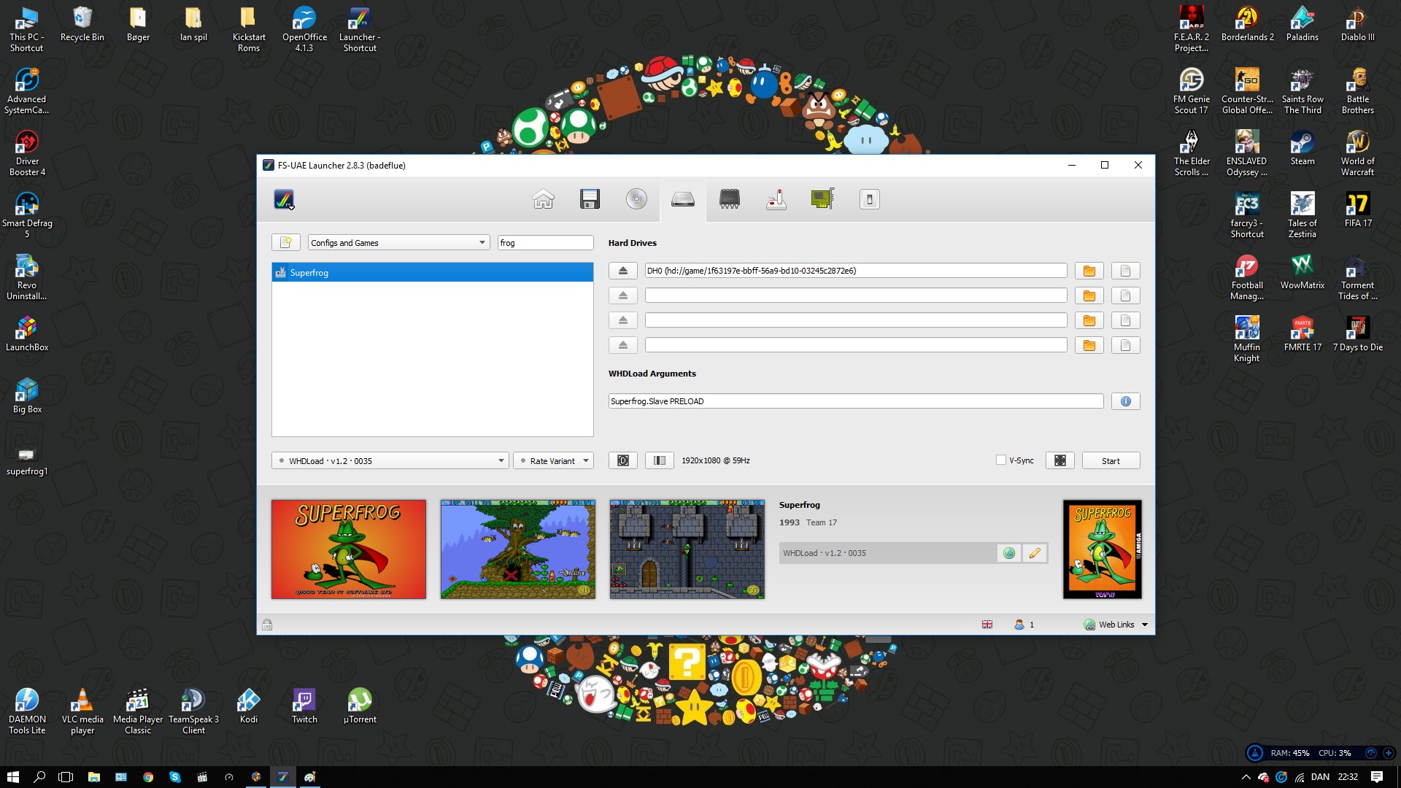
Task: Click the Start button
Action: (1111, 460)
